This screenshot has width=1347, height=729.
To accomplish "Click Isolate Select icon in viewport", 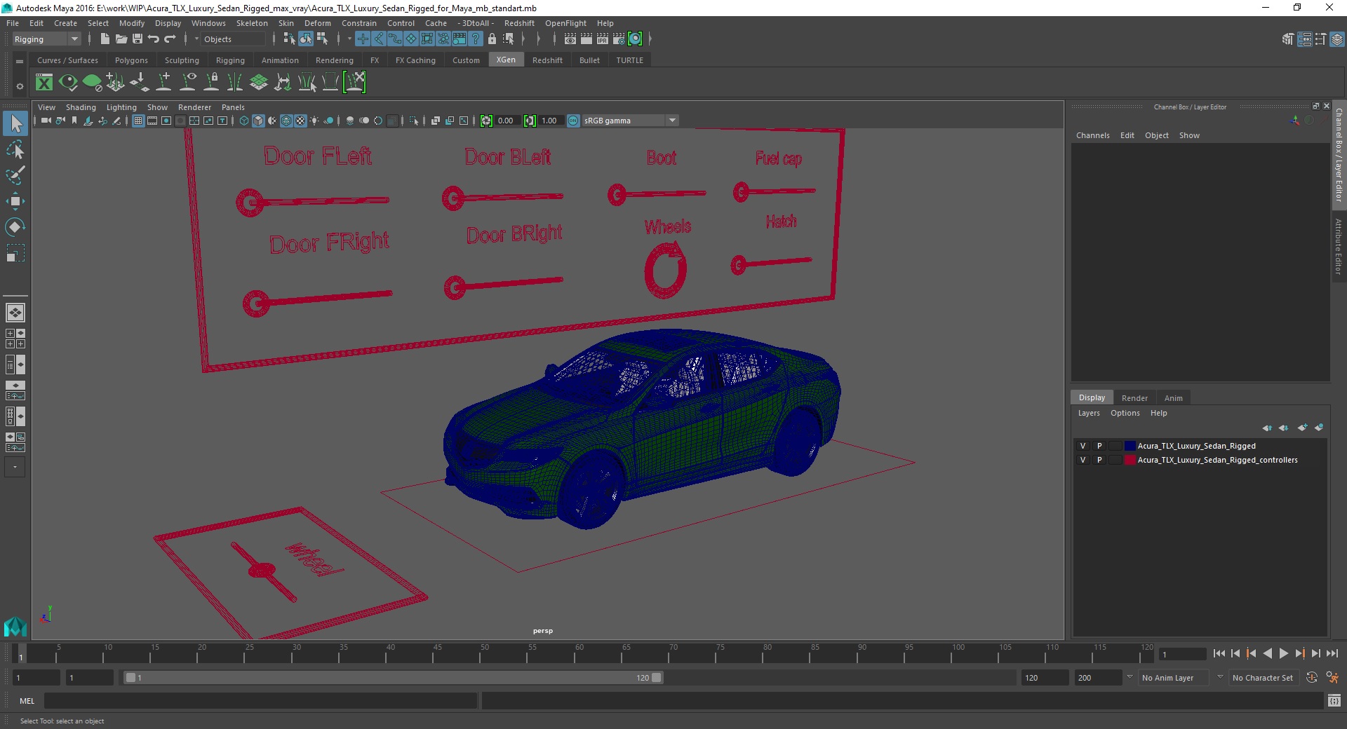I will (x=414, y=121).
